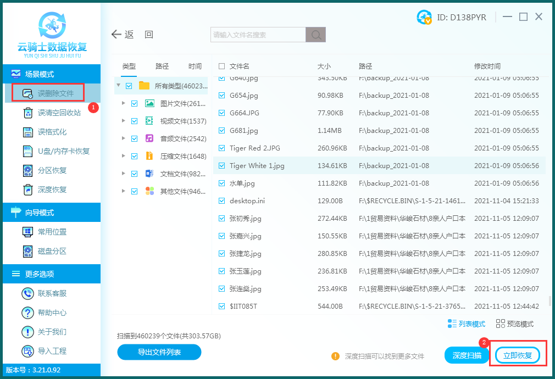Open 常用位置 common locations
Viewport: 555px width, 379px height.
tap(45, 232)
